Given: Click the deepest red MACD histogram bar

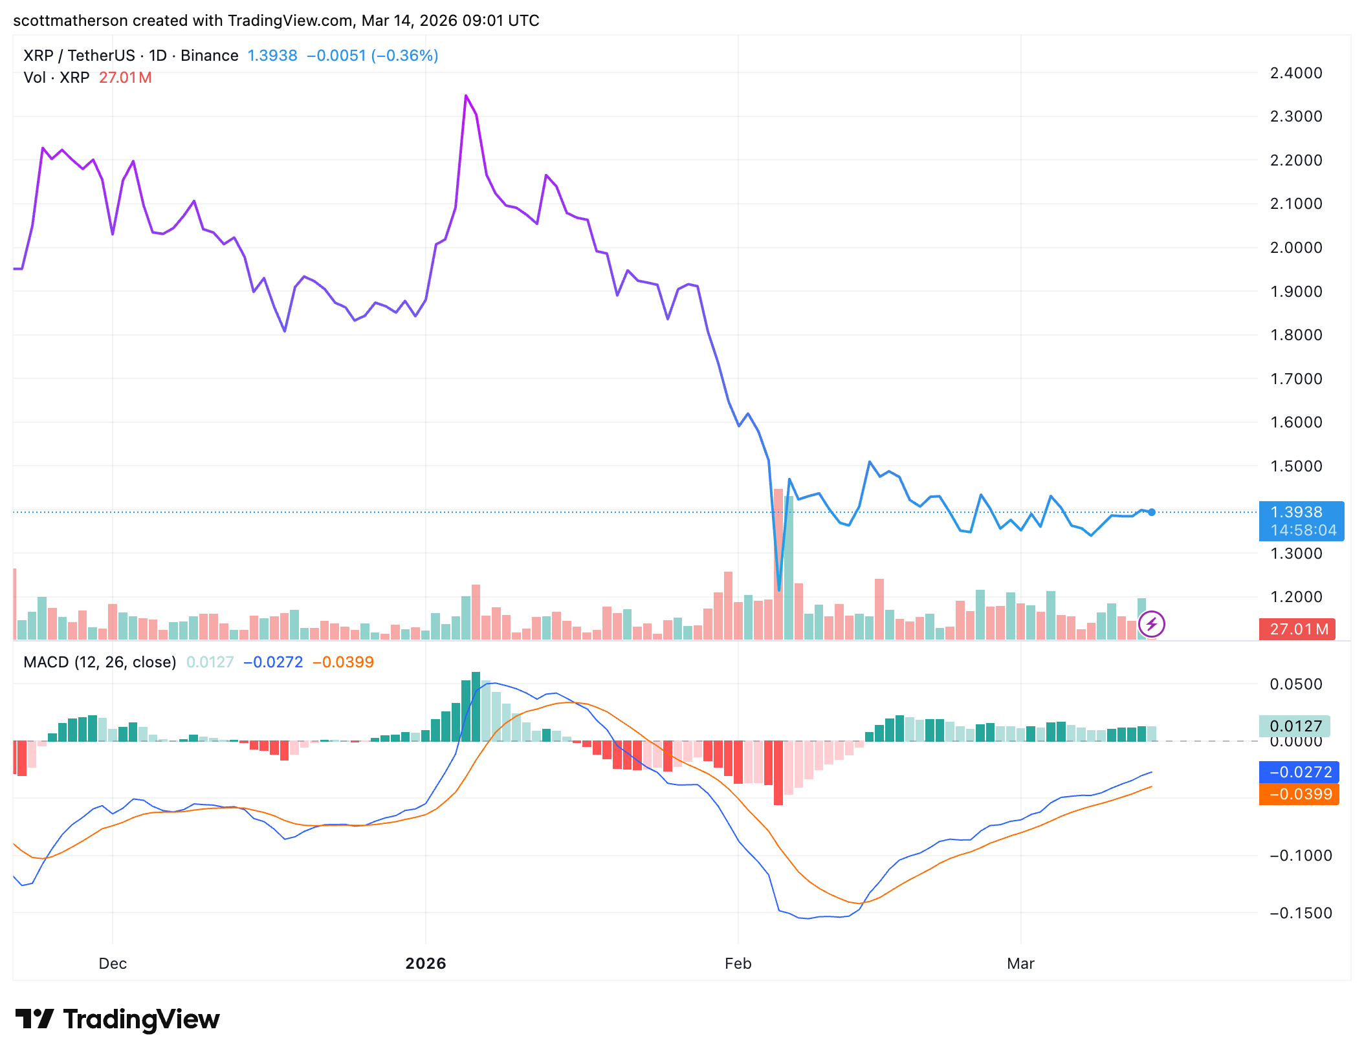Looking at the screenshot, I should click(x=778, y=772).
